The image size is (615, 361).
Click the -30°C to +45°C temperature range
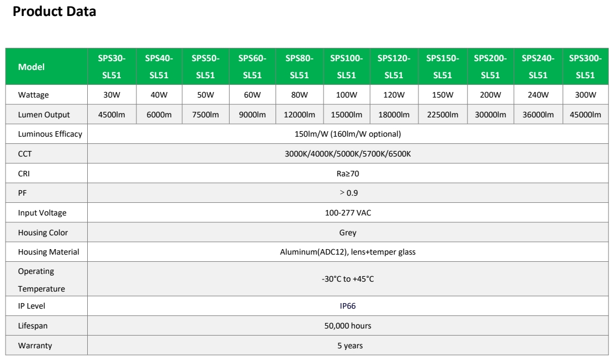347,279
